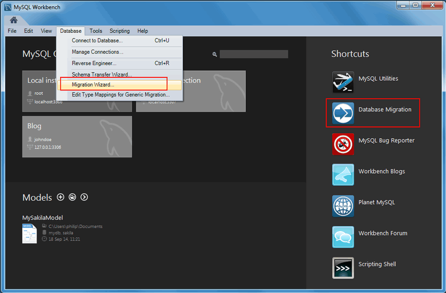Choose Connect to Database menu entry
The width and height of the screenshot is (446, 293).
click(x=119, y=41)
